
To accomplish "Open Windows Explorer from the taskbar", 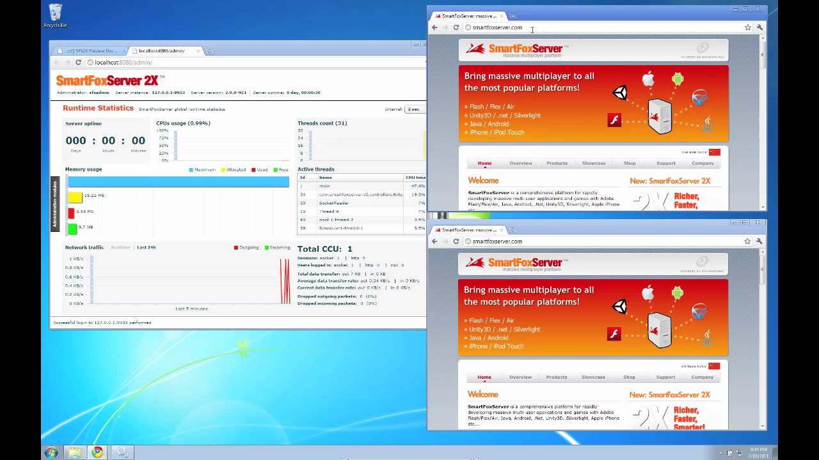I will coord(75,453).
